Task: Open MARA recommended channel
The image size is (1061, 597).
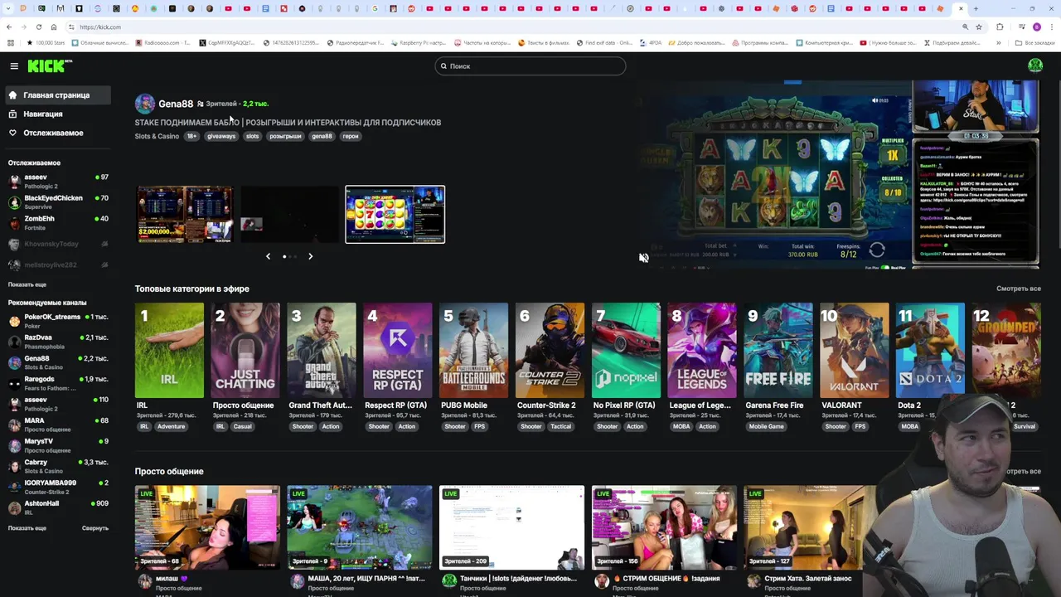Action: click(x=58, y=425)
